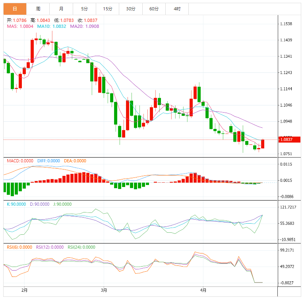Click the 4月 date axis label
Viewport: 304px width, 300px height.
203,290
